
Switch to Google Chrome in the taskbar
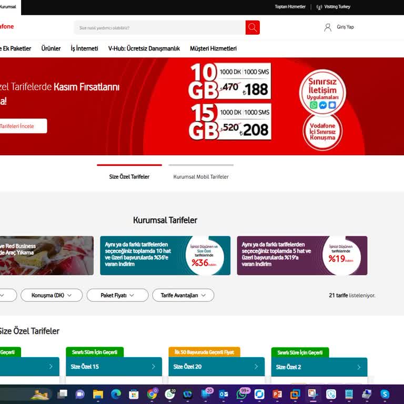click(151, 394)
